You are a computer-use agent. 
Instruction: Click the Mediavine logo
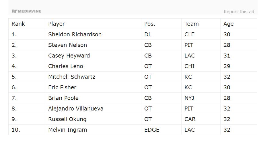pos(27,11)
